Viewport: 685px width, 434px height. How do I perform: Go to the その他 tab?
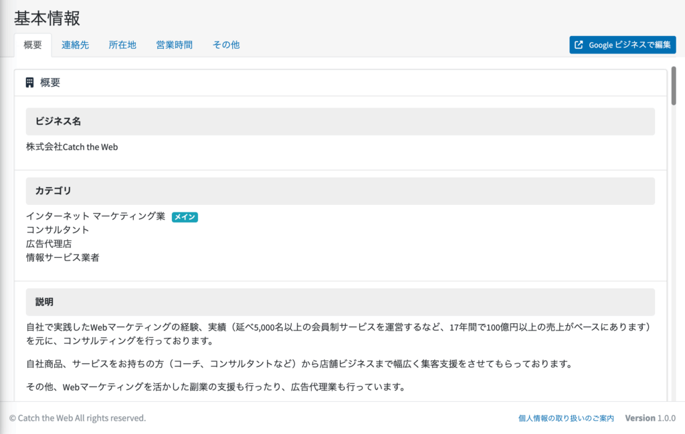coord(226,45)
